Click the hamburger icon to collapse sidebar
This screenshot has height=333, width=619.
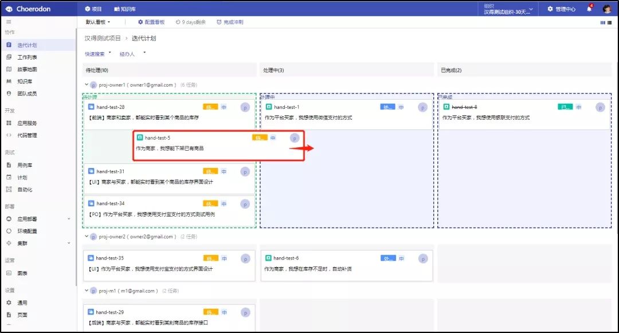point(9,22)
